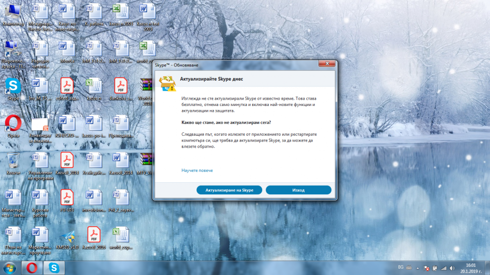
Task: Select the 'Преподава...' document icon
Action: (x=121, y=127)
